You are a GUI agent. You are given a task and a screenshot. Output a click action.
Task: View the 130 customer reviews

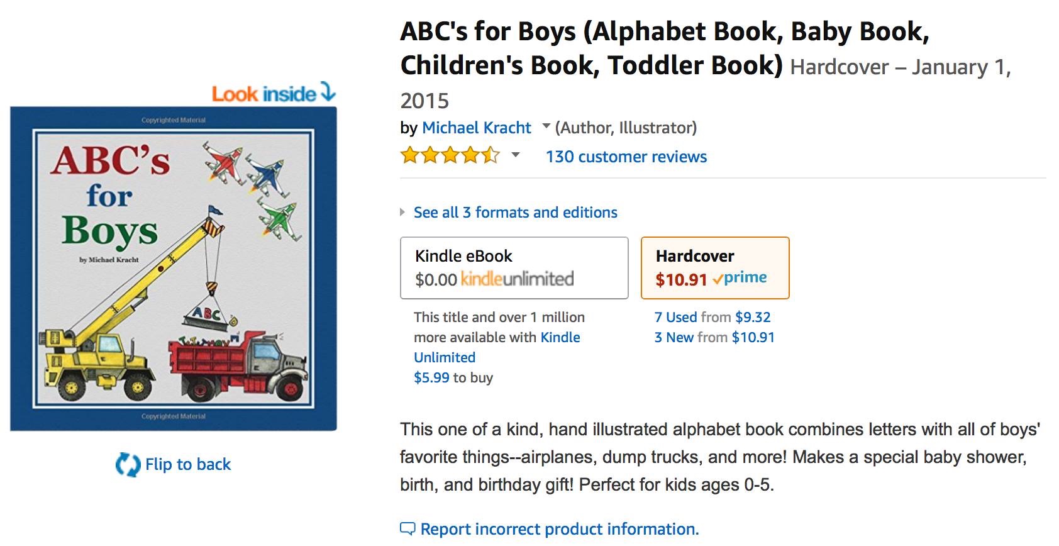click(x=626, y=157)
